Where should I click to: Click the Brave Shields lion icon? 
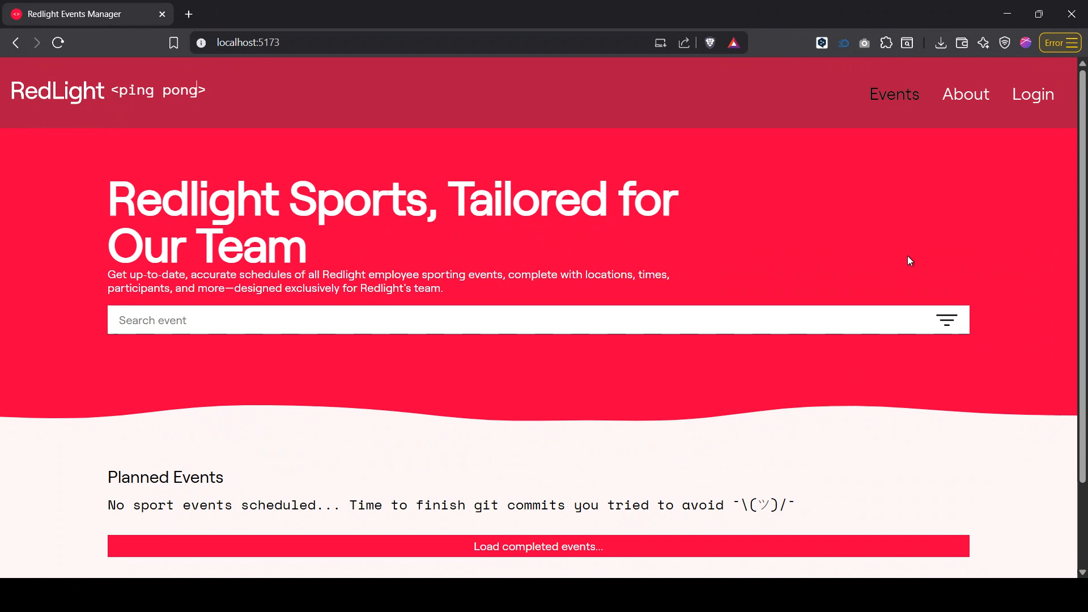click(710, 43)
